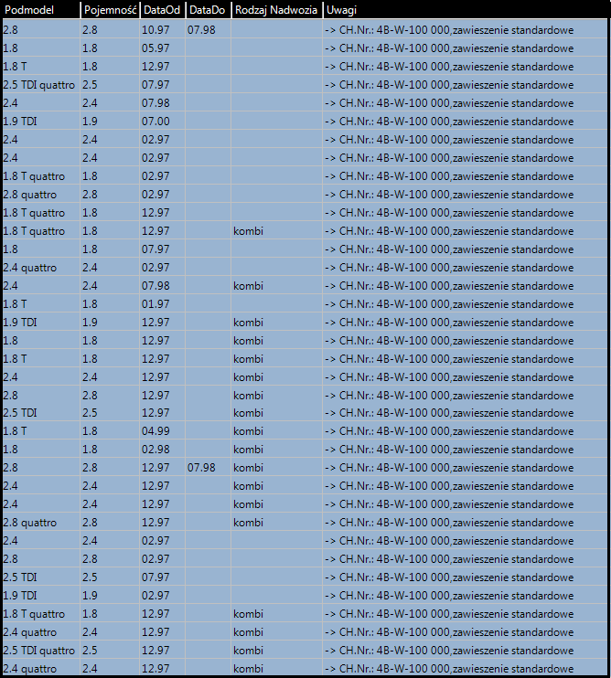The image size is (611, 678).
Task: Click the DataDo column header
Action: [206, 11]
